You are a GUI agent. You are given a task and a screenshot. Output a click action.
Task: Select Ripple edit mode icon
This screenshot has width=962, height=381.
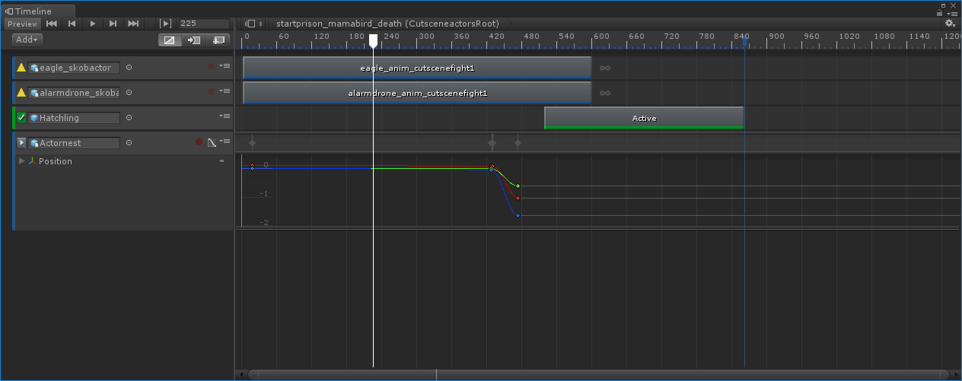pos(194,40)
